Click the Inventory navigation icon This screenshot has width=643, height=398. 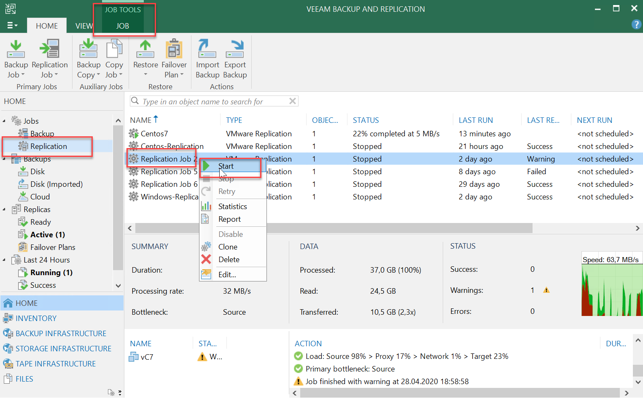pos(8,318)
